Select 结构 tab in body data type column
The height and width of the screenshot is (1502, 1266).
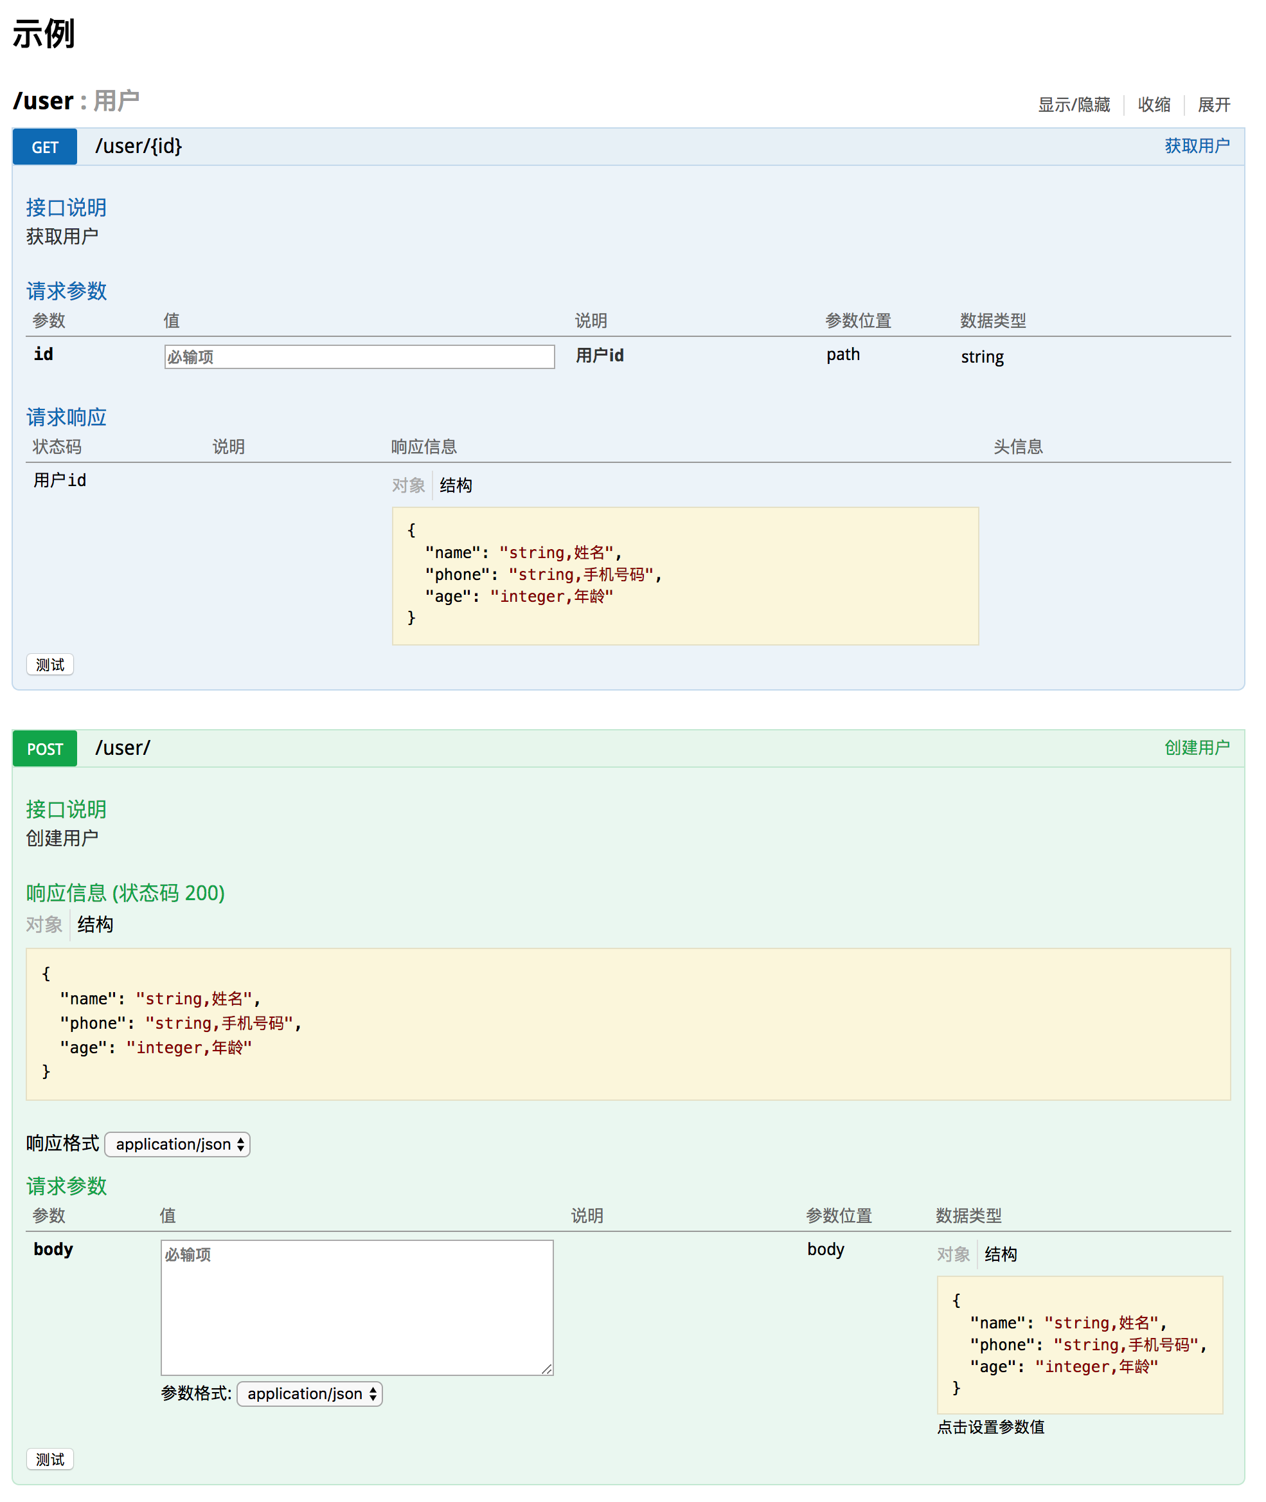(x=1001, y=1254)
